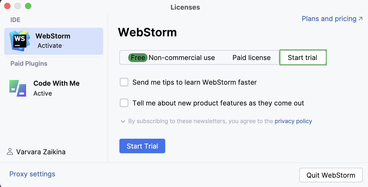Open Proxy settings
The width and height of the screenshot is (368, 187).
click(32, 174)
